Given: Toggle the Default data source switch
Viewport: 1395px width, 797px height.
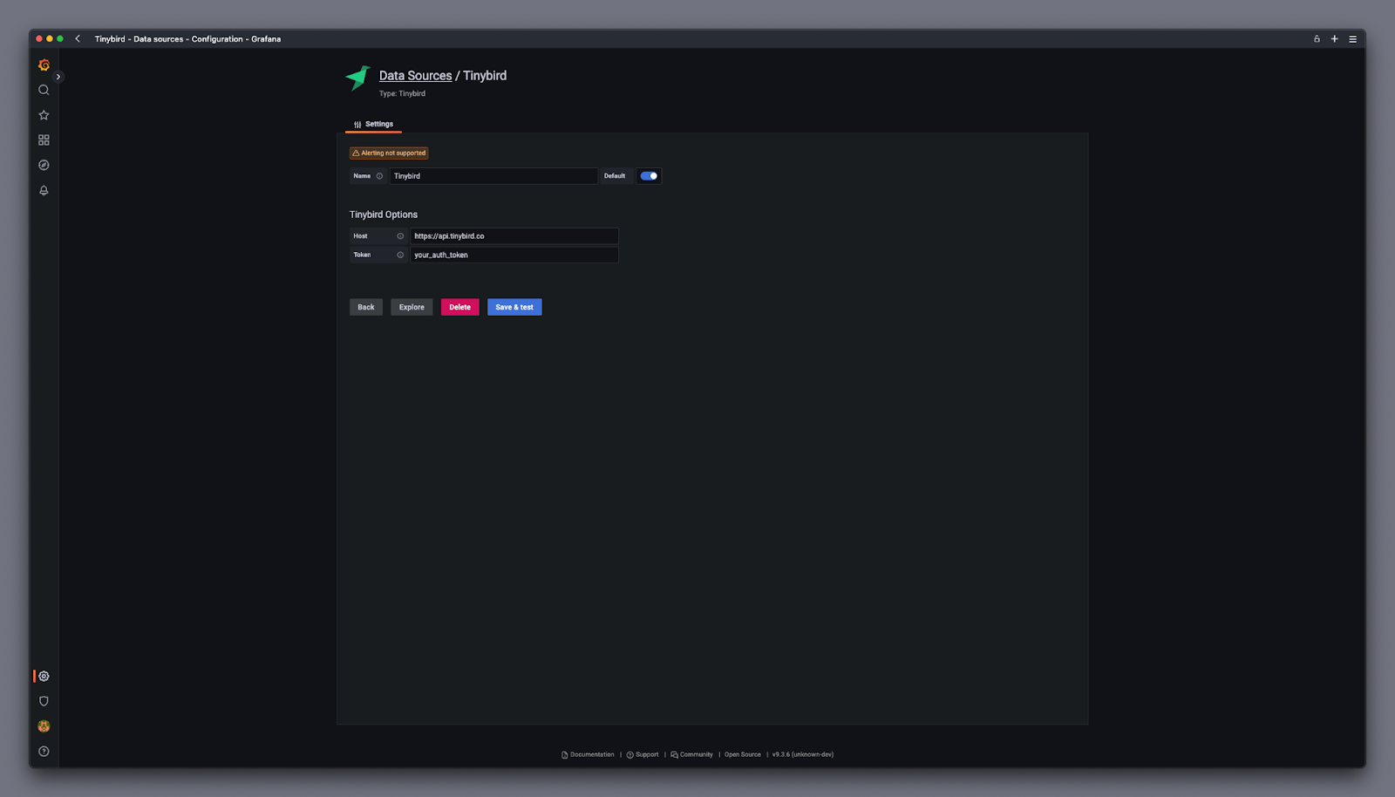Looking at the screenshot, I should [649, 176].
